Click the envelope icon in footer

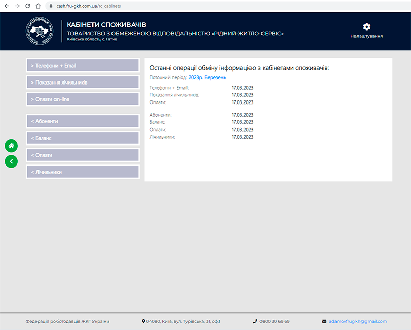[324, 321]
